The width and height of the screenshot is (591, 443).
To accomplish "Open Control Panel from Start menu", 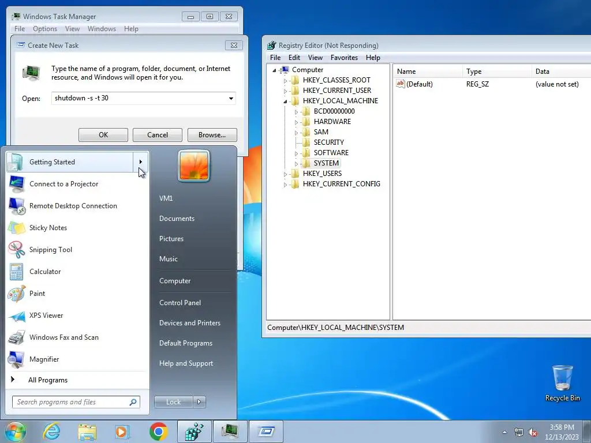I will (x=180, y=303).
